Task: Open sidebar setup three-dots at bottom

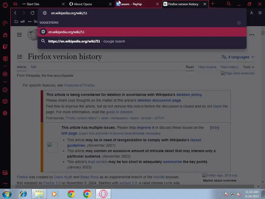Action: click(5, 183)
